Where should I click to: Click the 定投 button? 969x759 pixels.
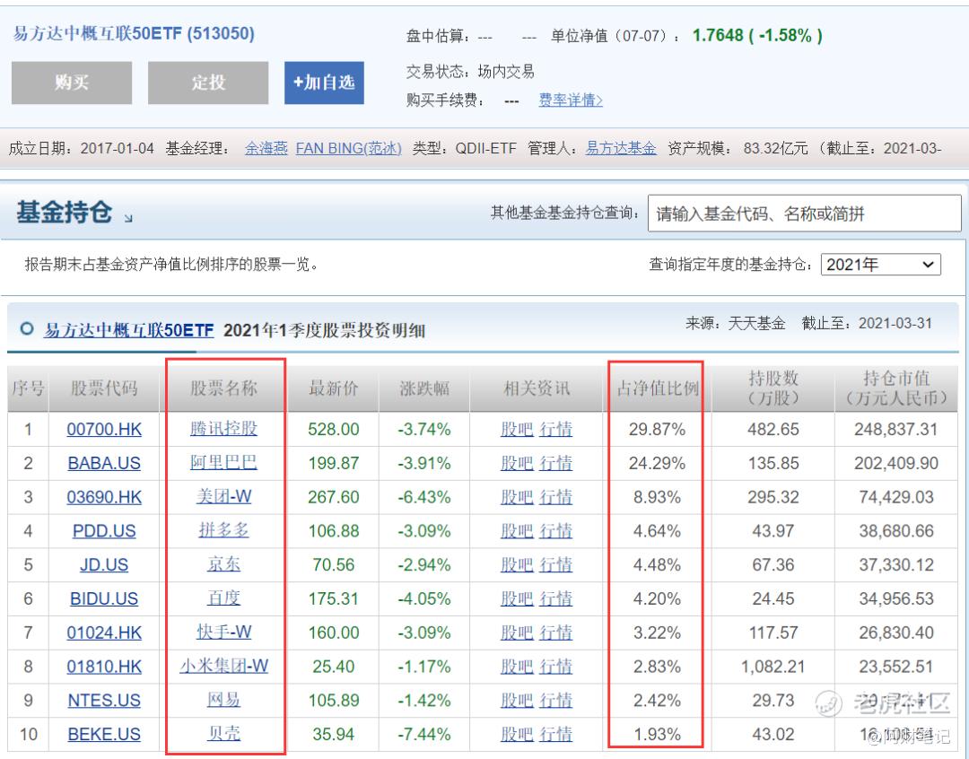(x=208, y=83)
